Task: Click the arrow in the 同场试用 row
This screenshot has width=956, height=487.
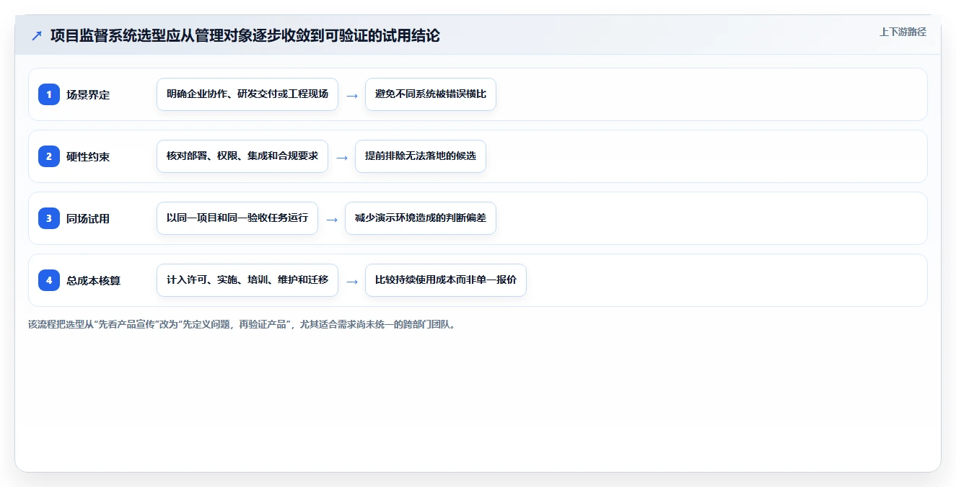Action: coord(332,219)
